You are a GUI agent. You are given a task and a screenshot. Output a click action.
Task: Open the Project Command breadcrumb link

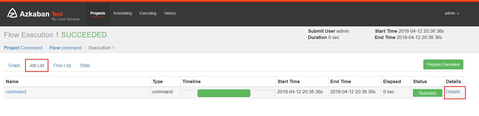[x=23, y=48]
